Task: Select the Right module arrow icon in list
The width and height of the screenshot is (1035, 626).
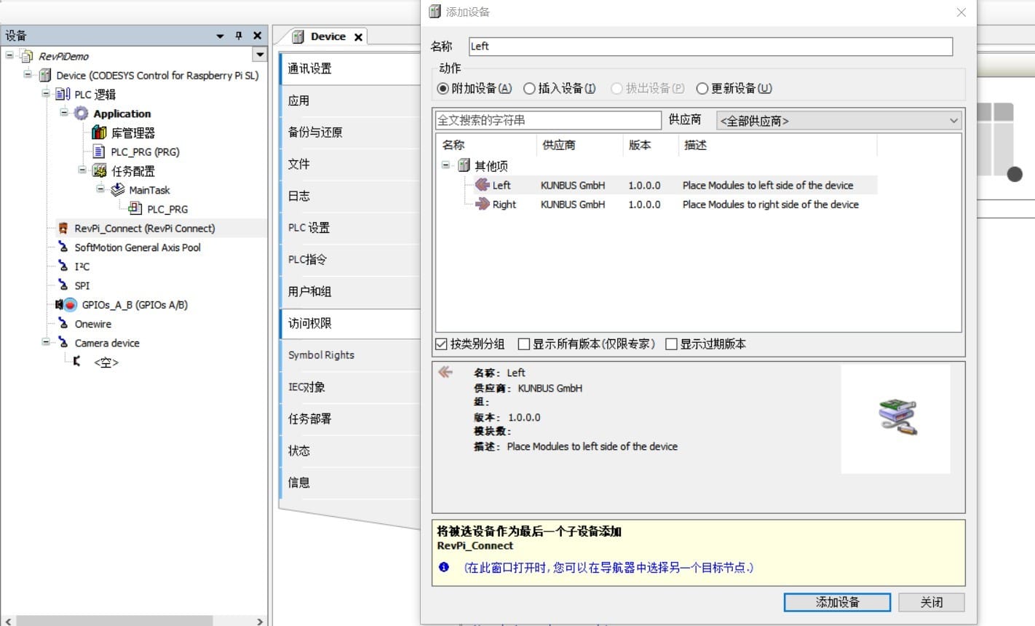Action: coord(482,205)
